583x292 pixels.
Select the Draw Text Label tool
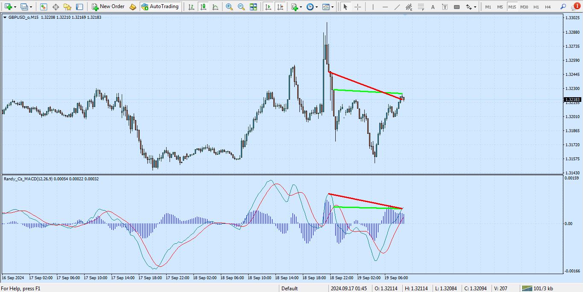pyautogui.click(x=445, y=6)
